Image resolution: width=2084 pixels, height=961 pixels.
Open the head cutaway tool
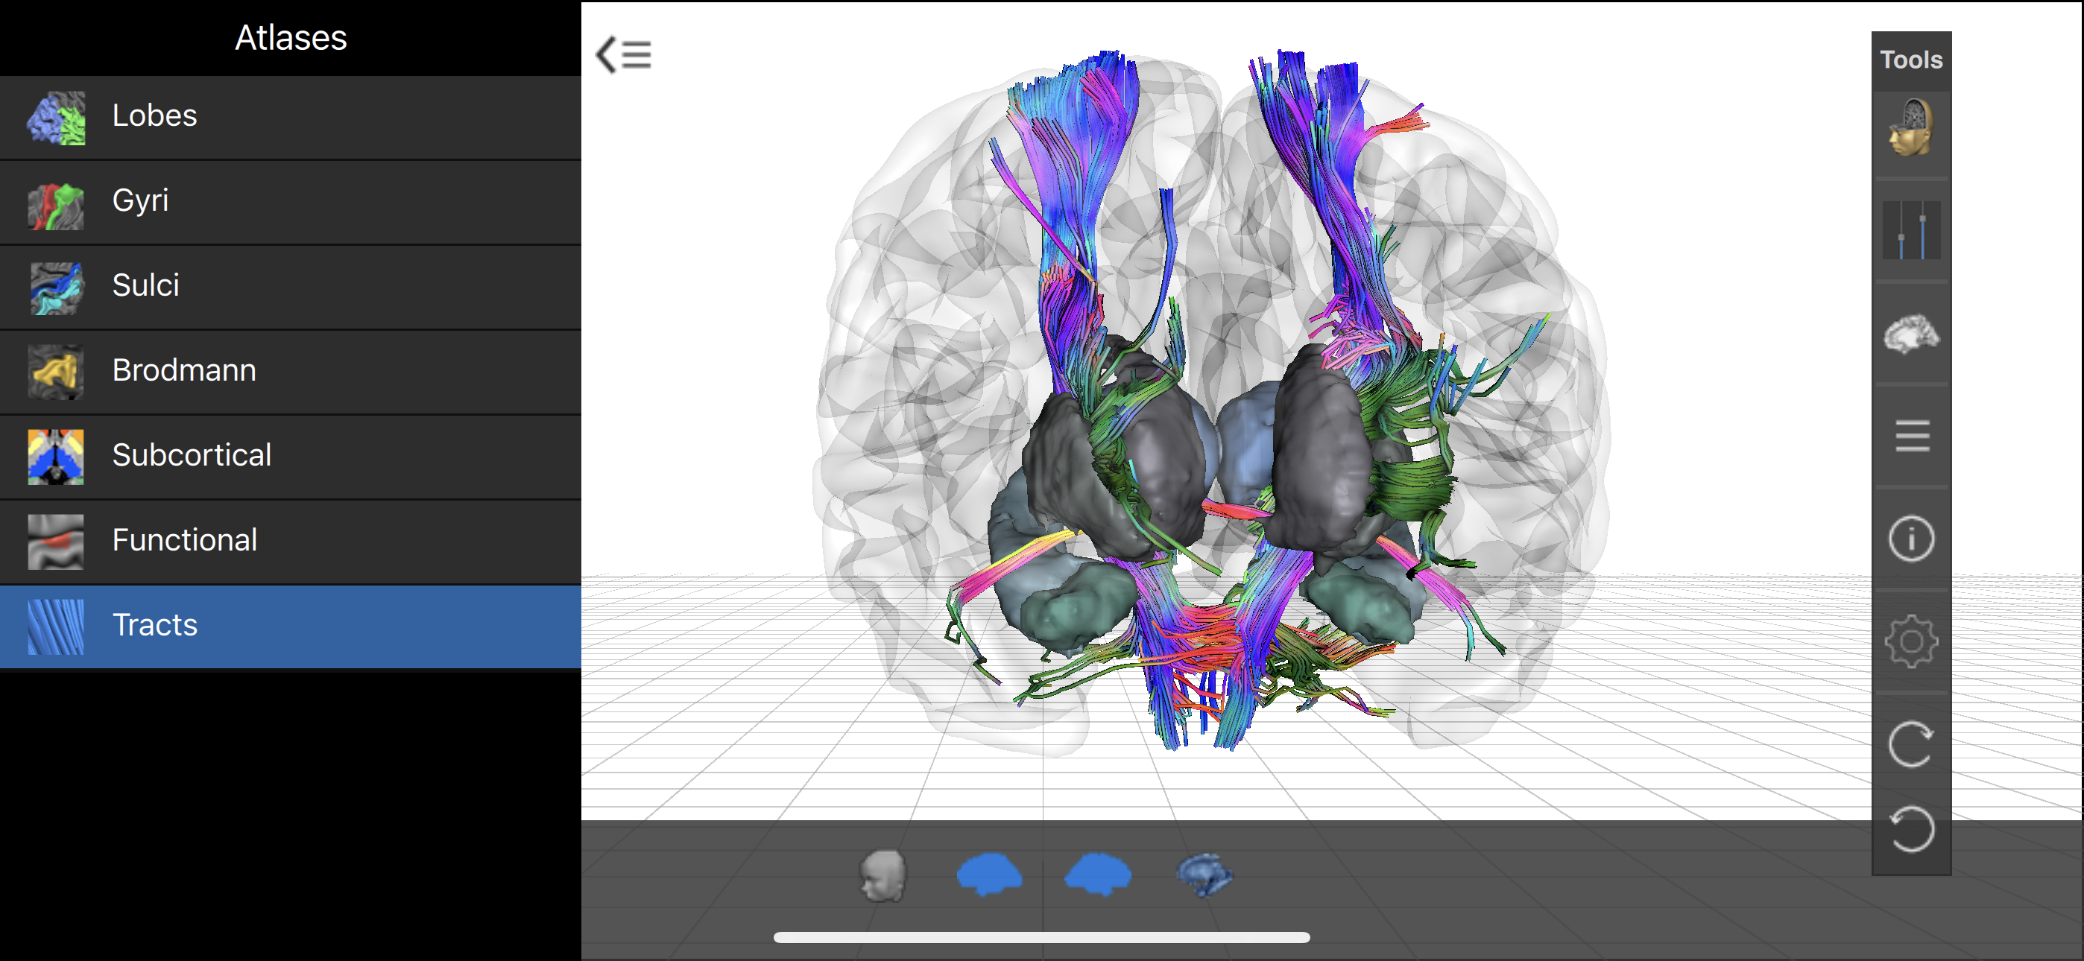(x=1911, y=128)
